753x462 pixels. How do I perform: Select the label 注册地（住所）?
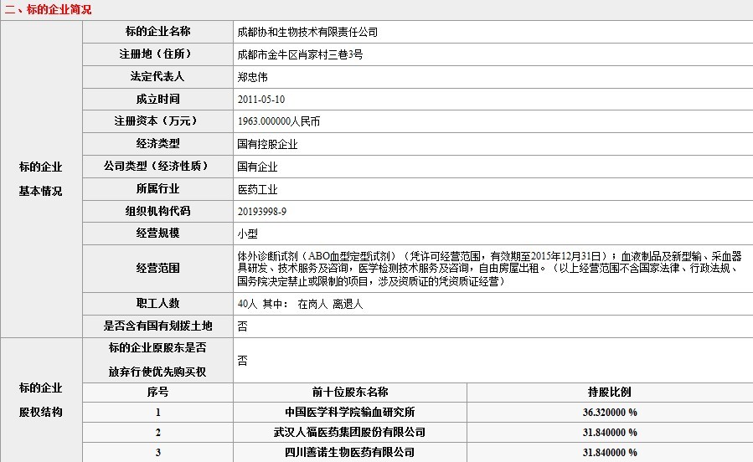click(x=157, y=54)
